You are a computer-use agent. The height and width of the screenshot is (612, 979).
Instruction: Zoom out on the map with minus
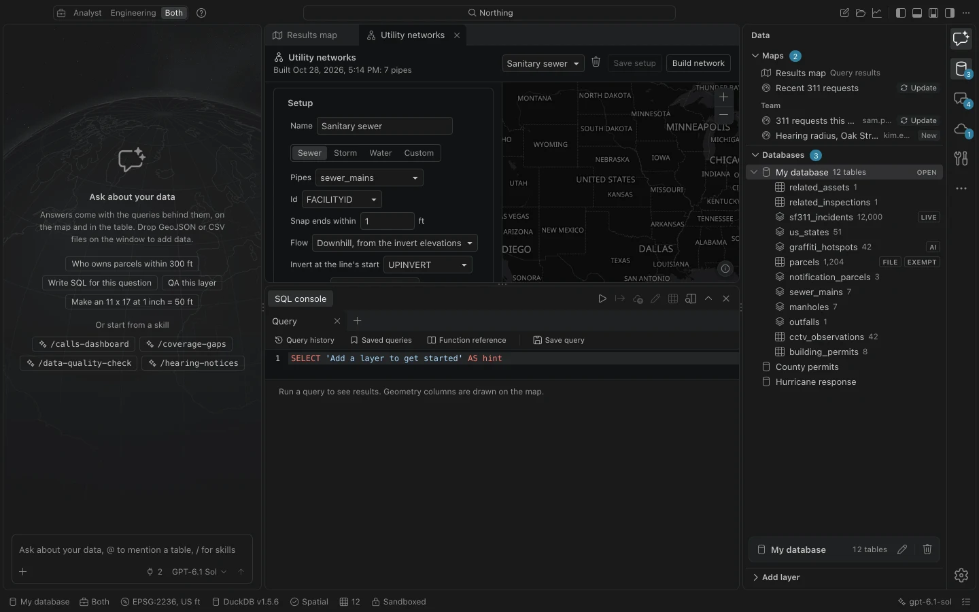click(724, 114)
